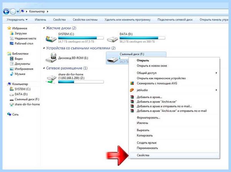Select the Избранное star icon
Image resolution: width=231 pixels, height=172 pixels.
pyautogui.click(x=9, y=28)
